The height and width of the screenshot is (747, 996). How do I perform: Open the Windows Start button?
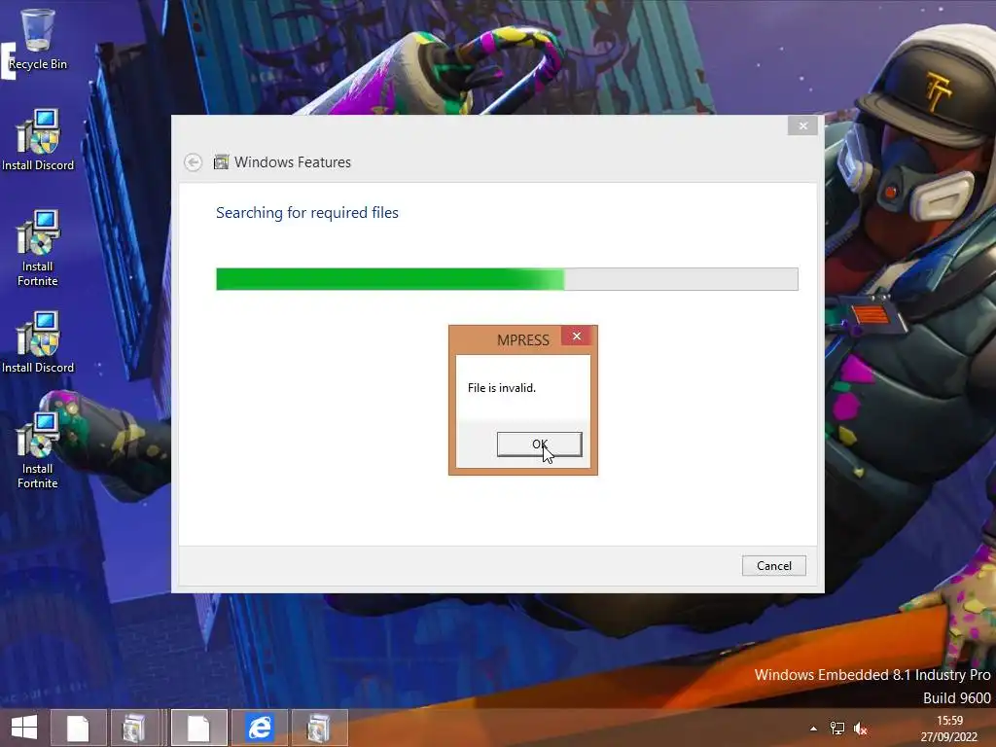point(24,728)
